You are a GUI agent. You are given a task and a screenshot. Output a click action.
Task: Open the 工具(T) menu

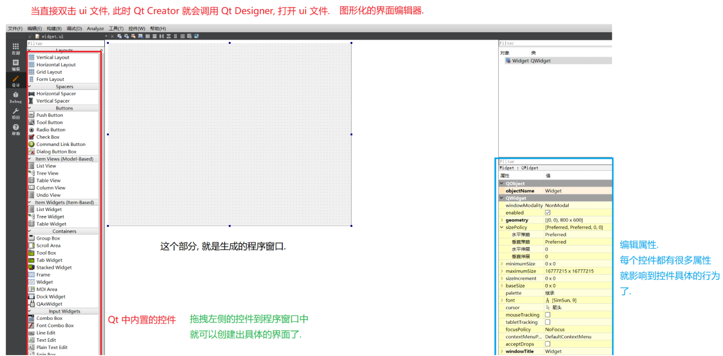pos(116,29)
